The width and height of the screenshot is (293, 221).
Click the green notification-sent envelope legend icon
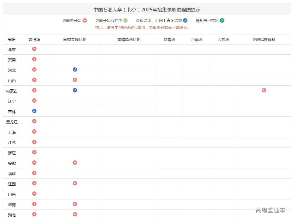tap(222, 20)
